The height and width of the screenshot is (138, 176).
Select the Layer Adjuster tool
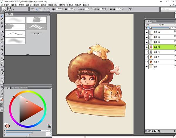coord(2,31)
